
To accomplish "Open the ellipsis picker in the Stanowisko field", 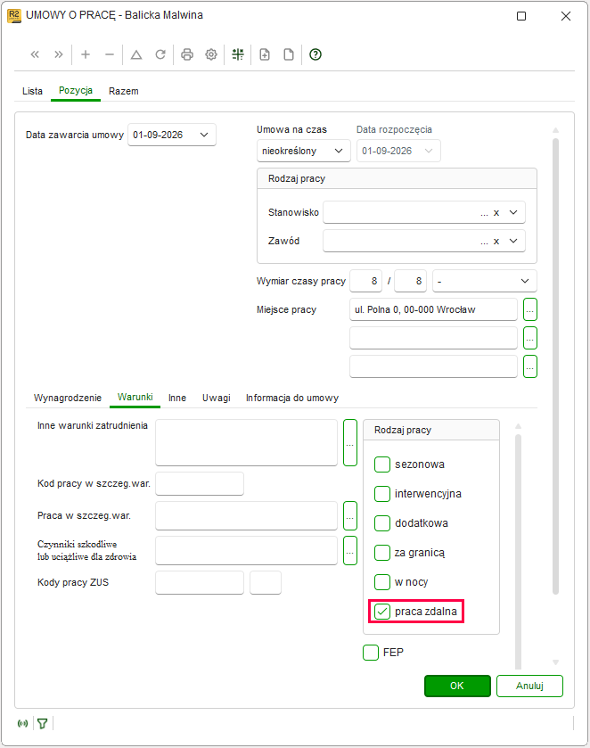I will click(x=484, y=213).
